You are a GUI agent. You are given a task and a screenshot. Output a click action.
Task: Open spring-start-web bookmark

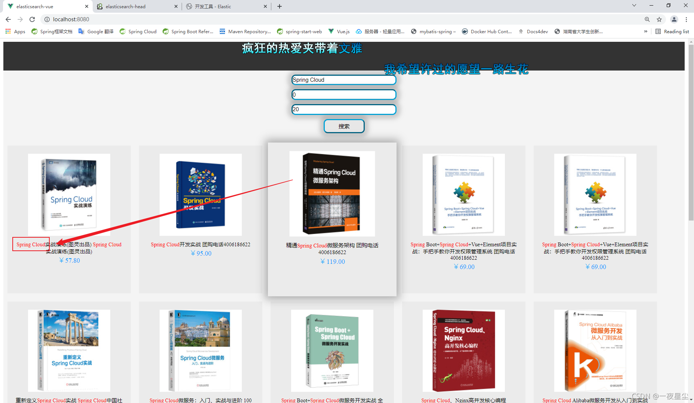point(299,32)
